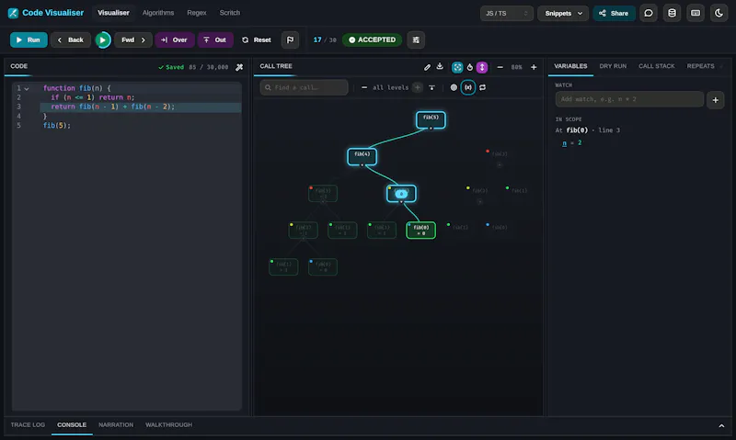Open the JS / TS language dropdown
Screen dimensions: 736x440
pos(506,13)
